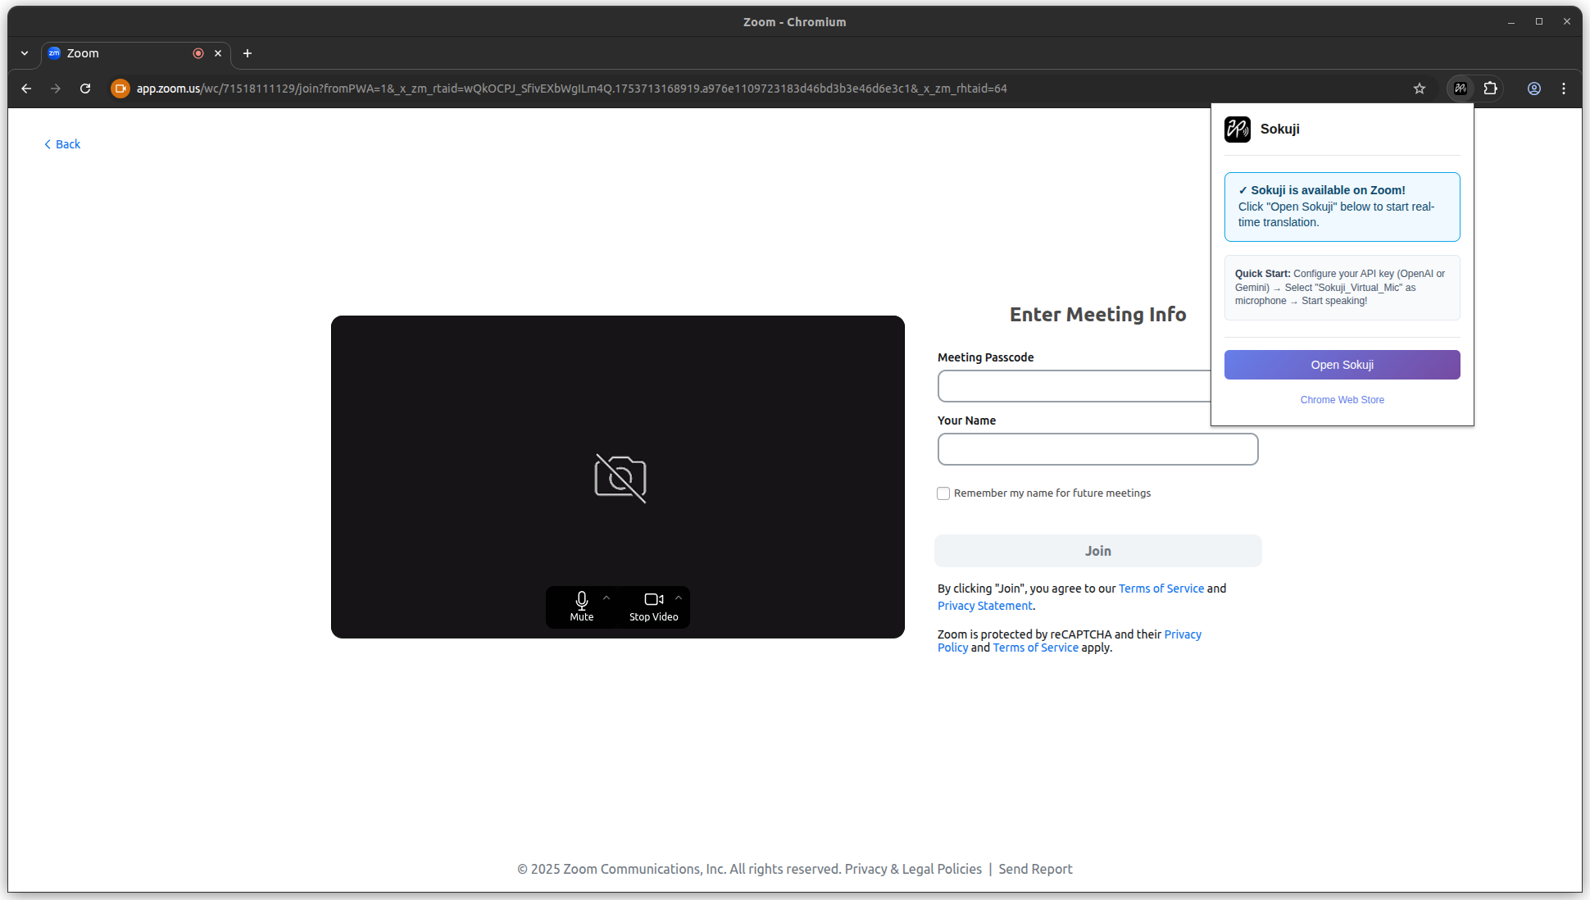Screen dimensions: 1590x900
Task: Reload the Zoom page
Action: click(85, 89)
